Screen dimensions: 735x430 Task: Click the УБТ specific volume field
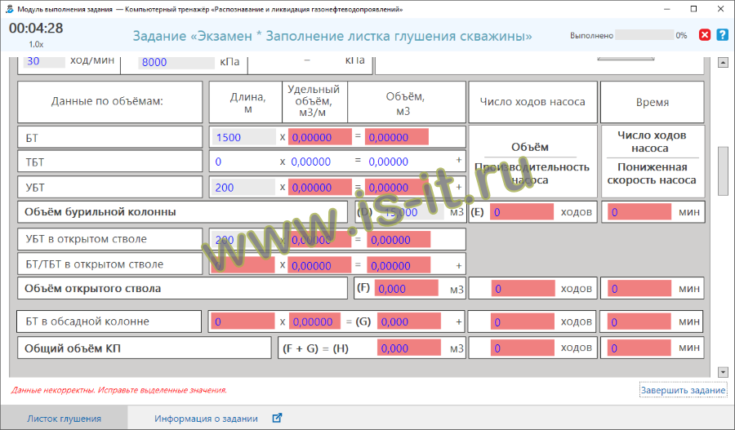point(319,188)
